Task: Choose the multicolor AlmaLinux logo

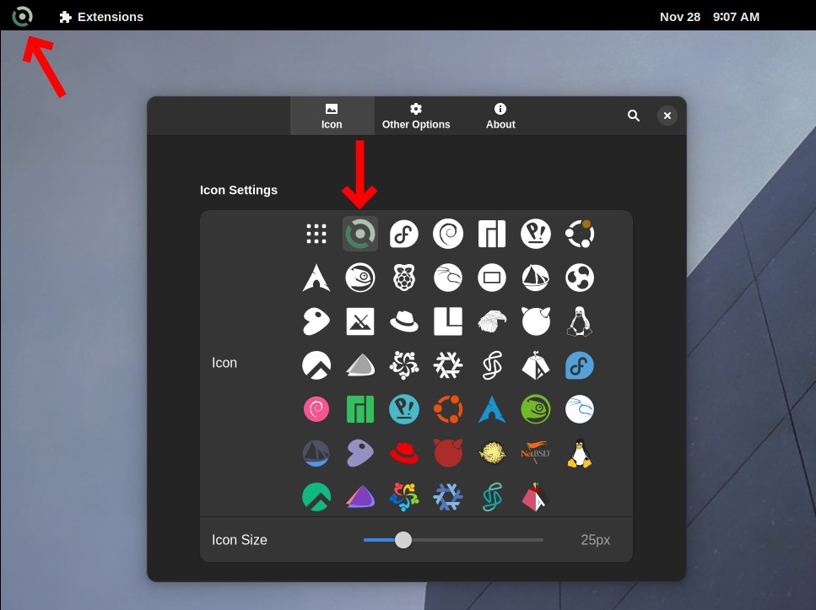Action: tap(404, 497)
